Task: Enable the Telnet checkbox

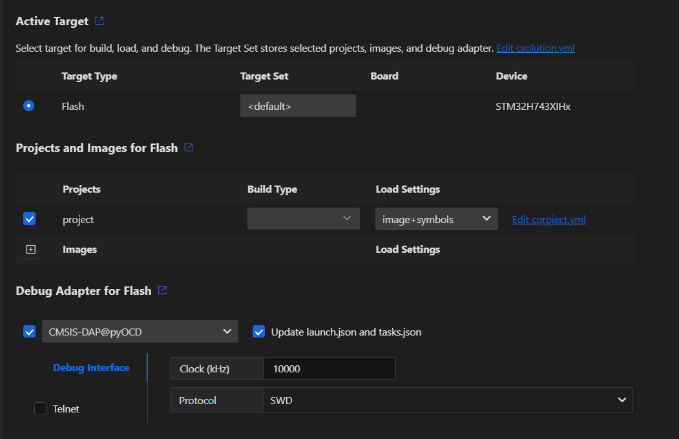Action: point(40,409)
